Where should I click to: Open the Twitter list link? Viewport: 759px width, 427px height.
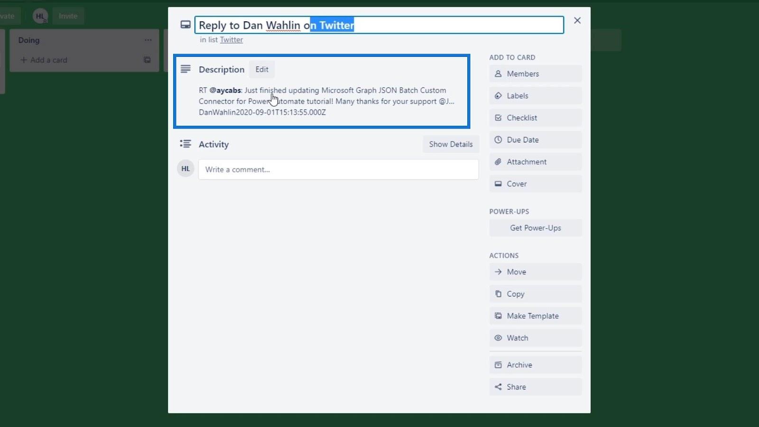231,40
